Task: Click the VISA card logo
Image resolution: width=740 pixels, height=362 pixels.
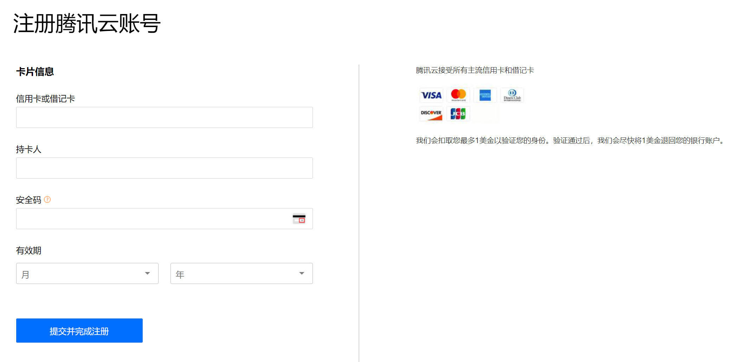Action: [x=431, y=95]
